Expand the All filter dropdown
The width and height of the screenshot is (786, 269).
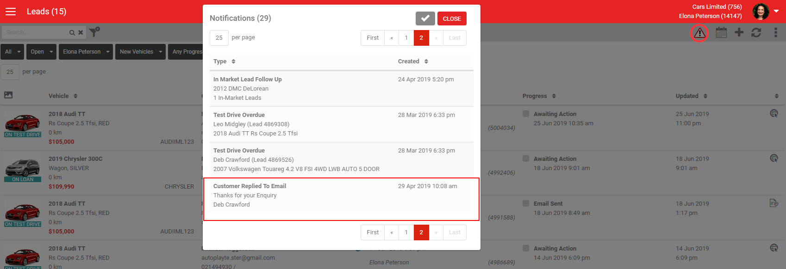click(x=12, y=52)
